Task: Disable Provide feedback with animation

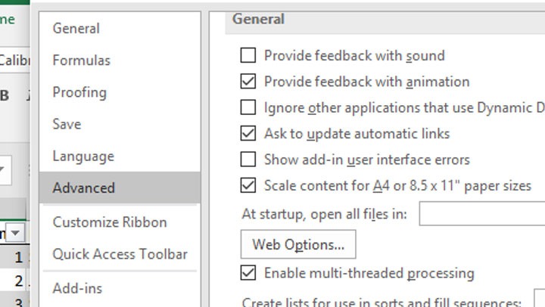Action: coord(248,81)
